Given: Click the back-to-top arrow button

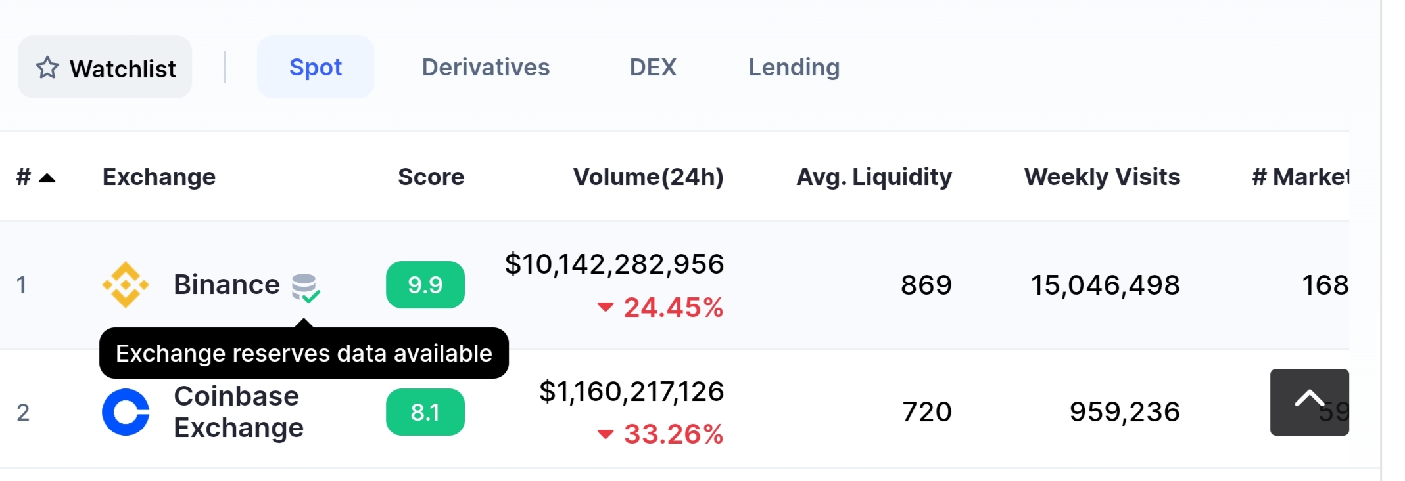Looking at the screenshot, I should coord(1309,402).
